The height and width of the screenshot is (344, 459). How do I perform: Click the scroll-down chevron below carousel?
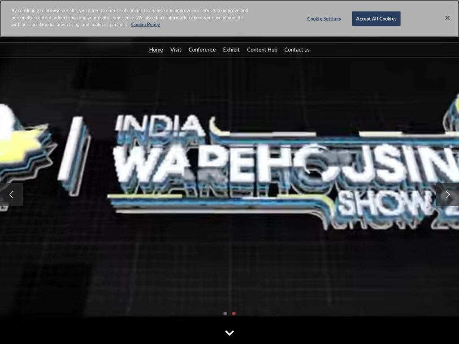(229, 333)
